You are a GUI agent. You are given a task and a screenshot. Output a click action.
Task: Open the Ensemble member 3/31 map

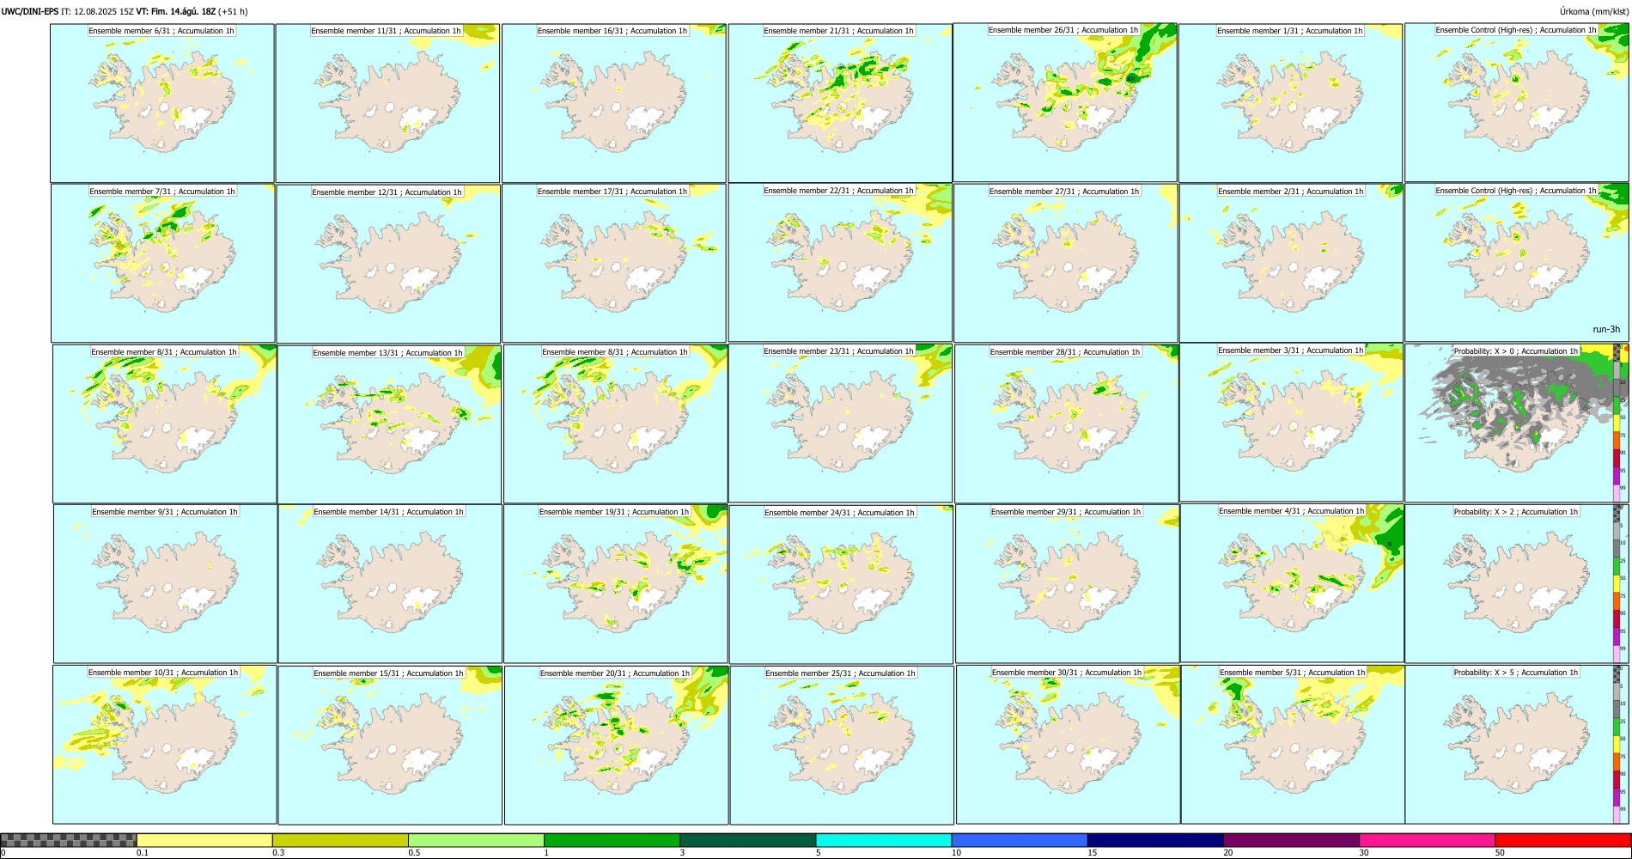[x=1292, y=423]
